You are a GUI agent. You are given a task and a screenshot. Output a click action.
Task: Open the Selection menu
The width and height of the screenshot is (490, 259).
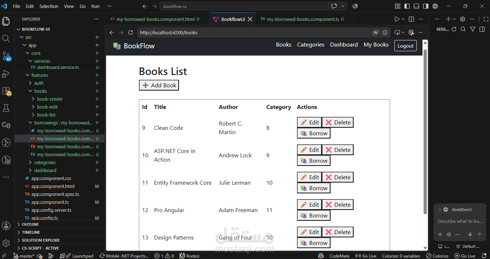[49, 6]
